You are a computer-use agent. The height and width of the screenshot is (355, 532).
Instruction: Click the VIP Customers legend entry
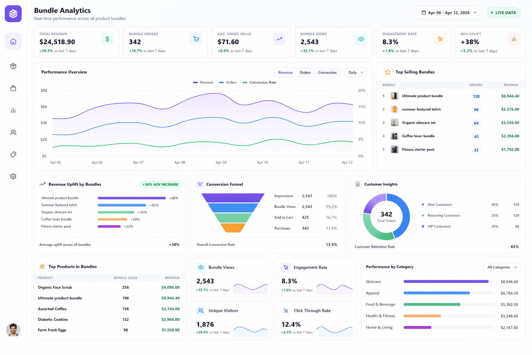coord(471,227)
